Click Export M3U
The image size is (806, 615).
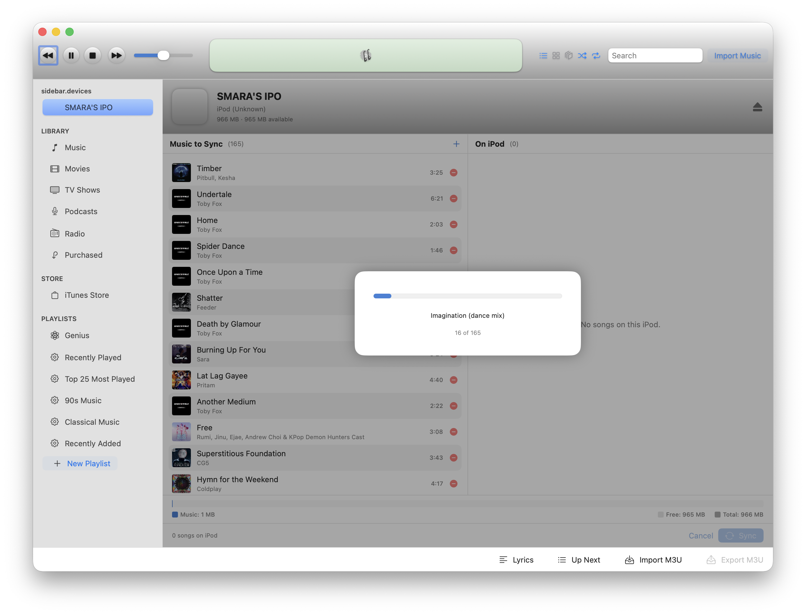coord(735,560)
